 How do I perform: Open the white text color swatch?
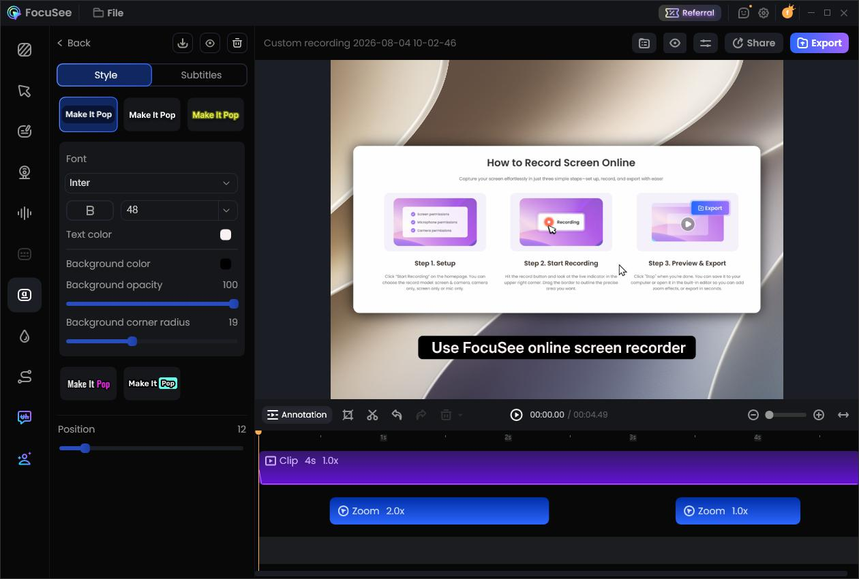226,234
